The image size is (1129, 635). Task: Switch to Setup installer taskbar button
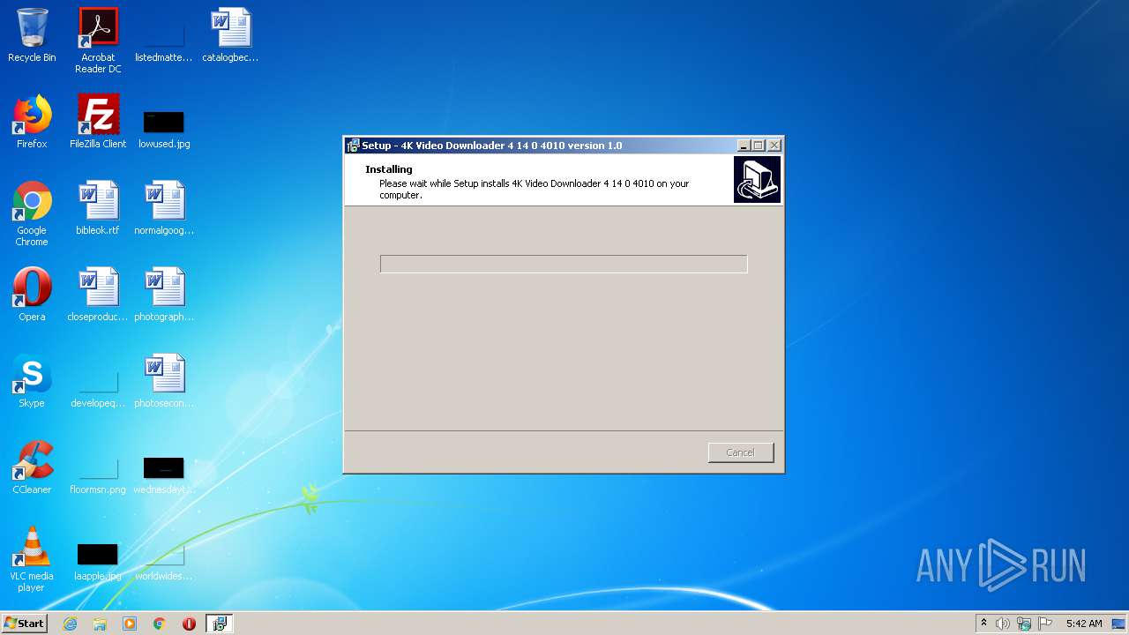219,624
